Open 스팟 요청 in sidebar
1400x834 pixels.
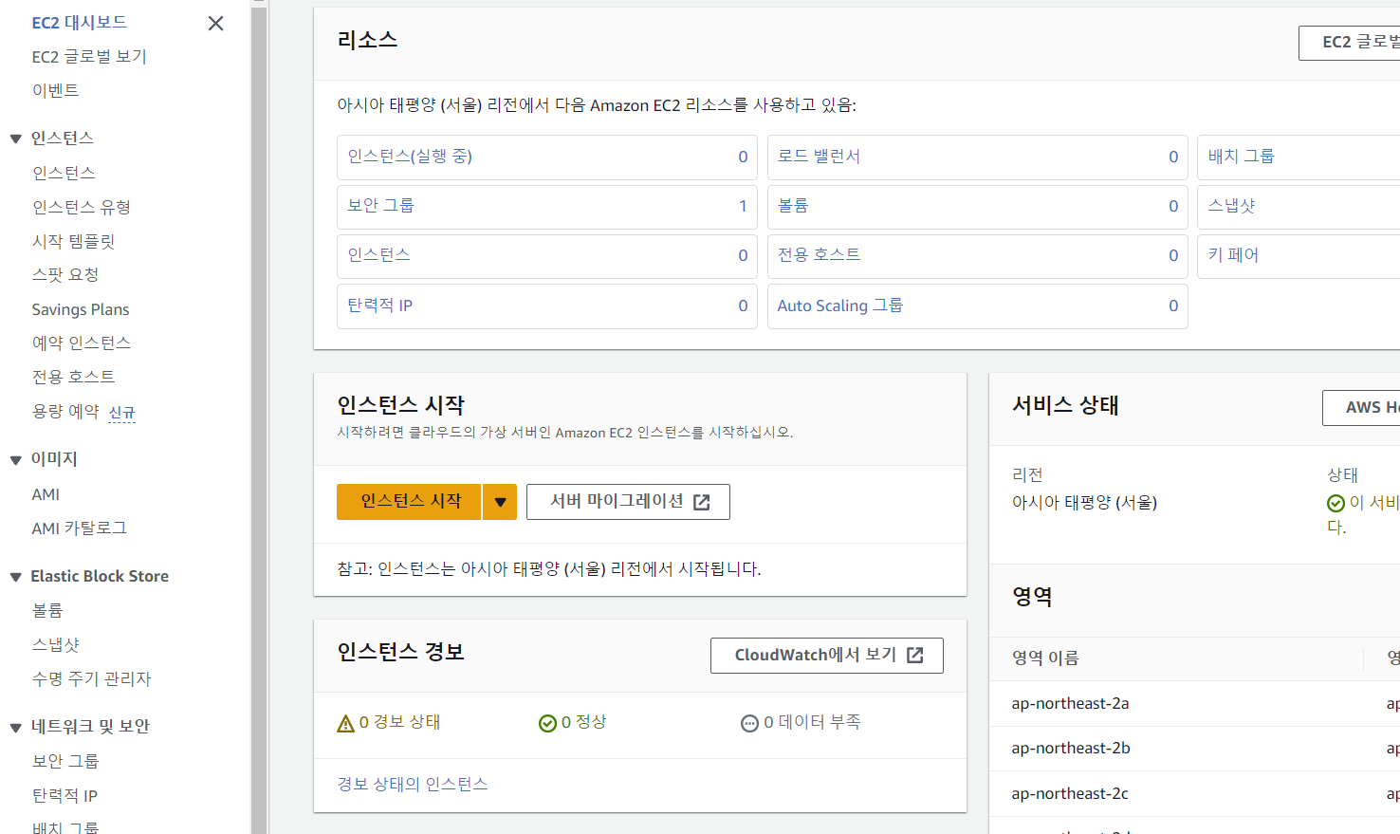[x=65, y=275]
